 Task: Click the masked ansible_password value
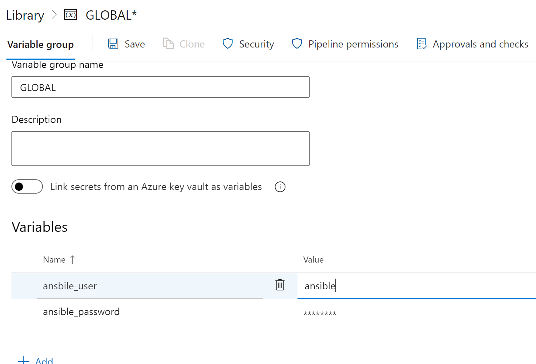point(320,314)
